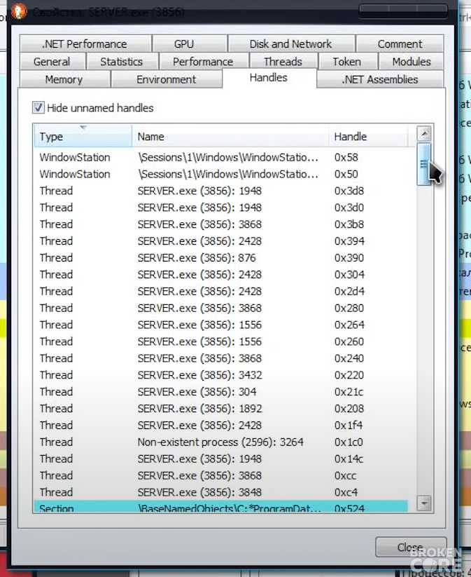Image resolution: width=471 pixels, height=577 pixels.
Task: Click the handles list scrollbar thumb
Action: click(424, 164)
